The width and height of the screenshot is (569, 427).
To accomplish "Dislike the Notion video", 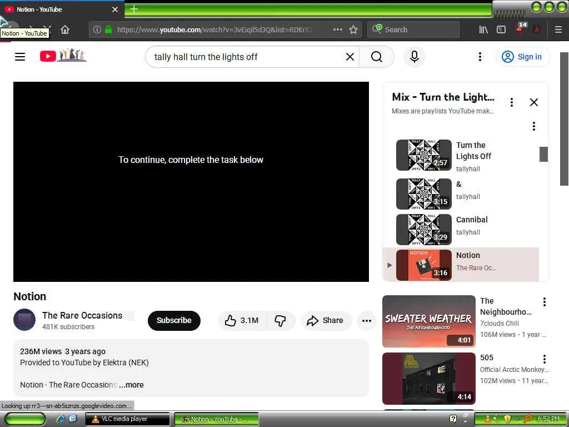I will (x=280, y=320).
